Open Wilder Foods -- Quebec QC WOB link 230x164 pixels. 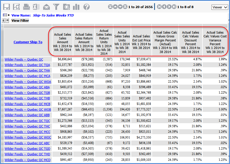click(x=28, y=110)
